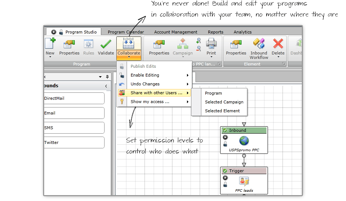Collapse the Inbounds panel with the chevron
346x201 pixels.
pyautogui.click(x=106, y=86)
